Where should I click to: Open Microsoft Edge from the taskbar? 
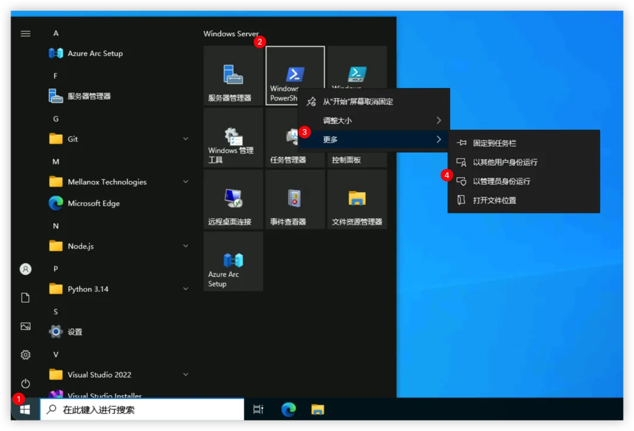(289, 409)
